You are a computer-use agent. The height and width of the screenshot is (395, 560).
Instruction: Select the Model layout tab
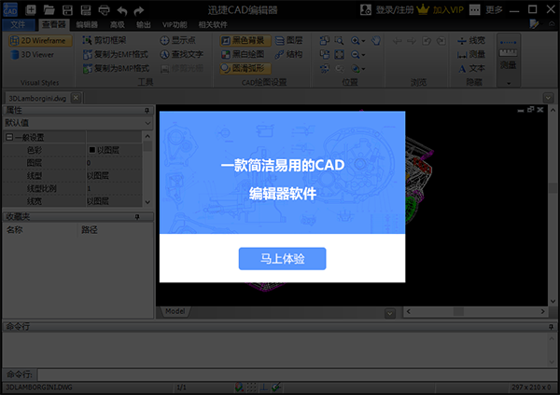[x=175, y=311]
